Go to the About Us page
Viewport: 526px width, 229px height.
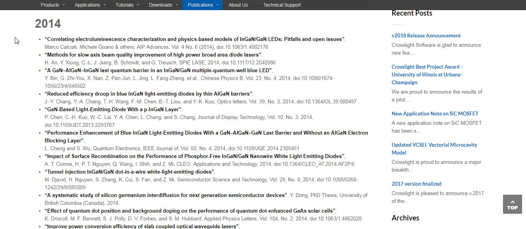(x=238, y=5)
